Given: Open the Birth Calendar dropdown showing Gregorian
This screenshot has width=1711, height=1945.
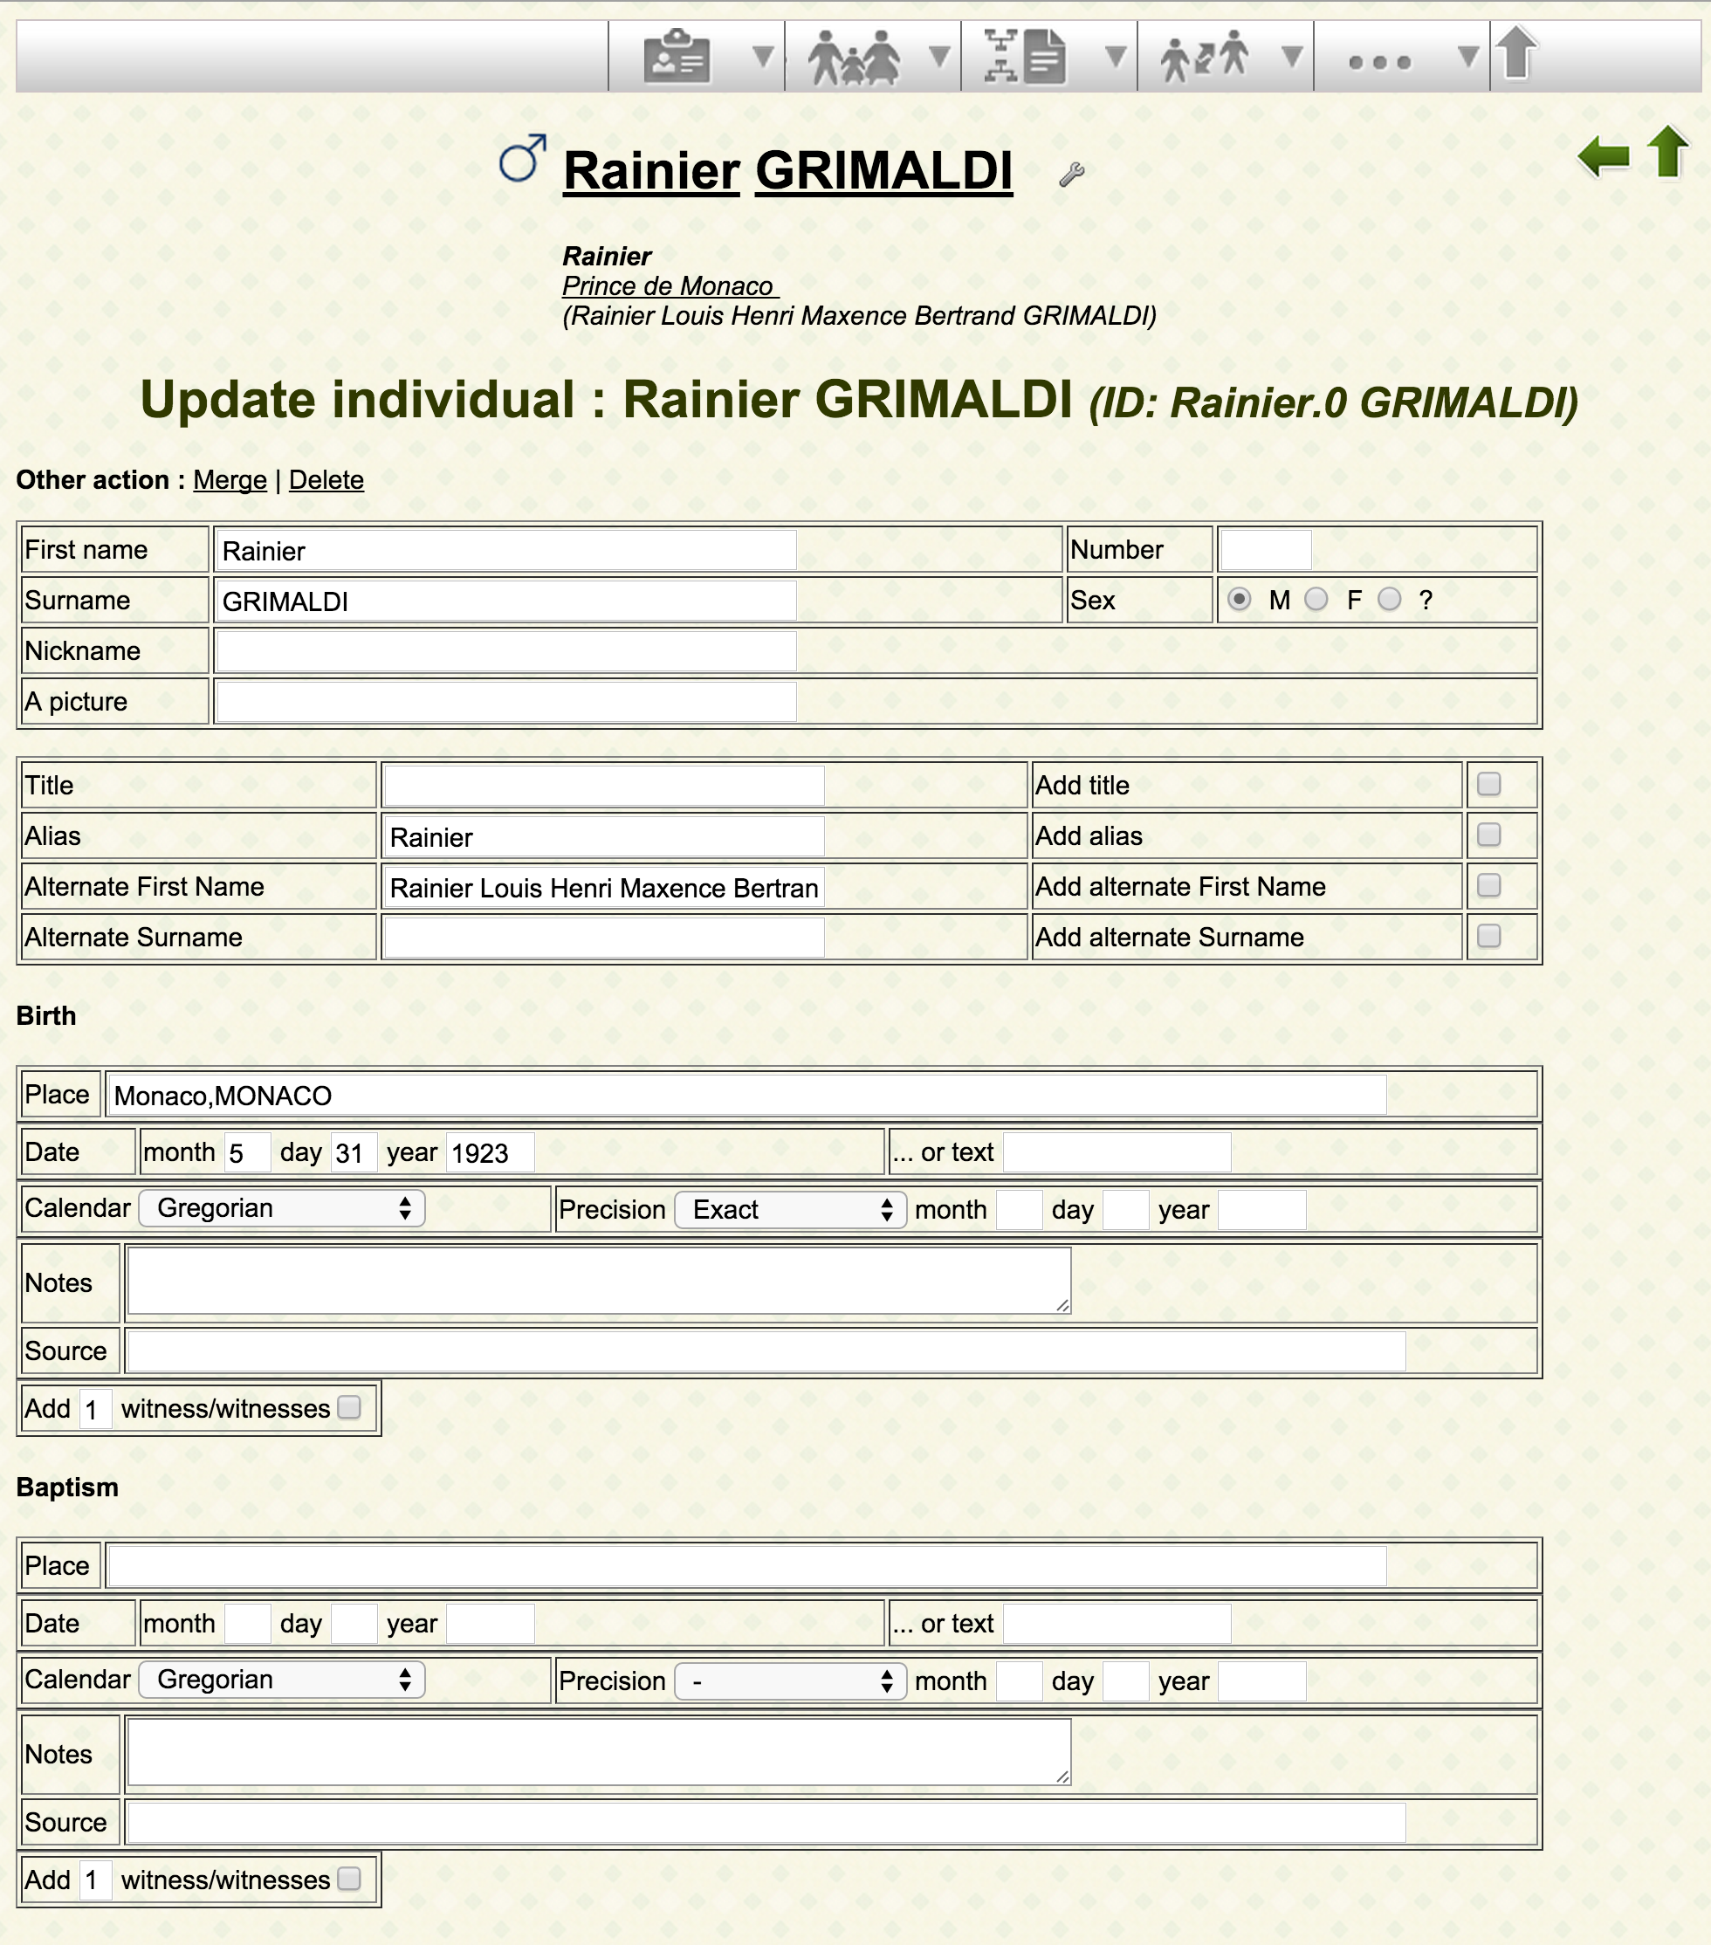Looking at the screenshot, I should click(282, 1208).
